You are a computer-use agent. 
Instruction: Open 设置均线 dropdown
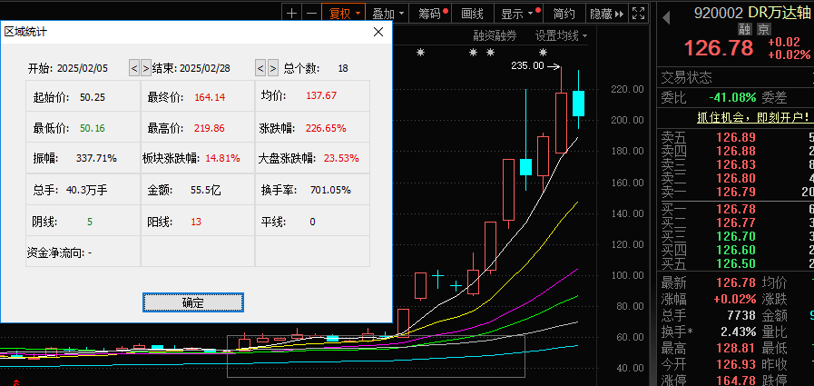coord(561,35)
